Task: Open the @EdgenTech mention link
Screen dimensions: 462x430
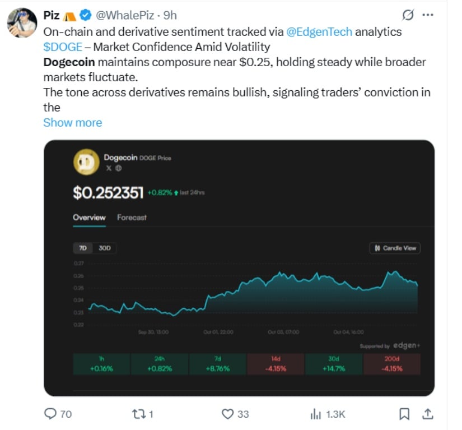Action: 319,32
